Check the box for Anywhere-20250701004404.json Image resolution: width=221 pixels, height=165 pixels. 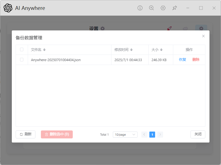22,60
